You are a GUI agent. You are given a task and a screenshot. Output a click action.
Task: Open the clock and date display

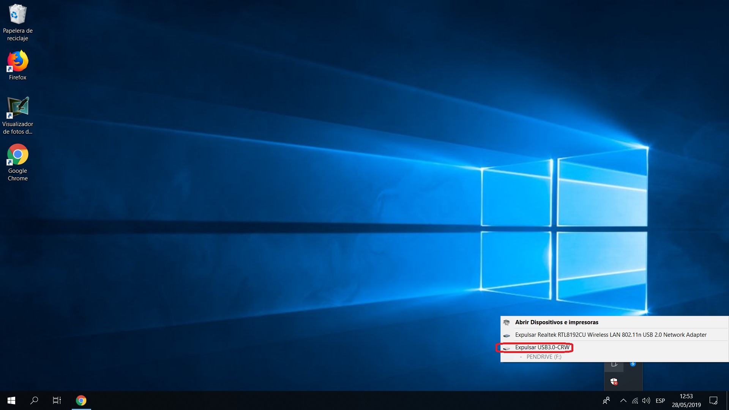point(686,401)
